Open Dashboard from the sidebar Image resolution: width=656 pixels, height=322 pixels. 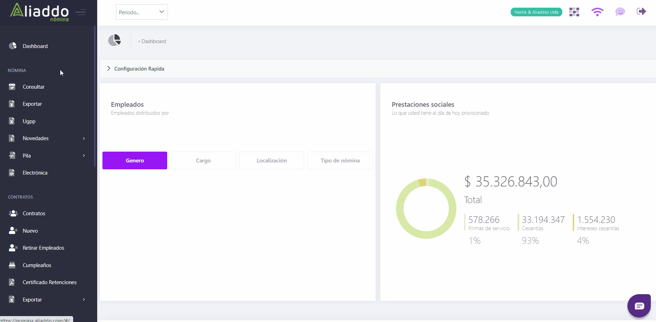pyautogui.click(x=35, y=46)
